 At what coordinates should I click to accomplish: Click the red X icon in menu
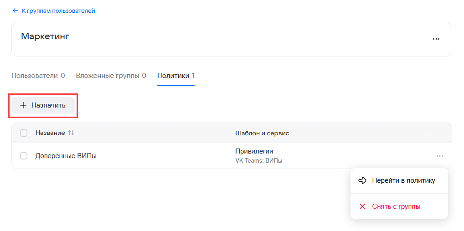(362, 206)
